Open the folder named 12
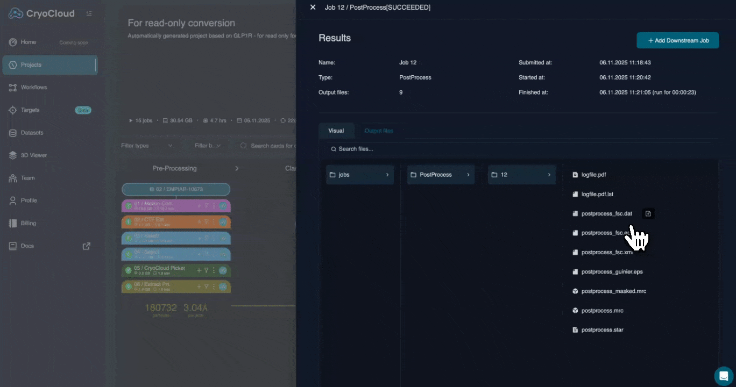 point(521,175)
